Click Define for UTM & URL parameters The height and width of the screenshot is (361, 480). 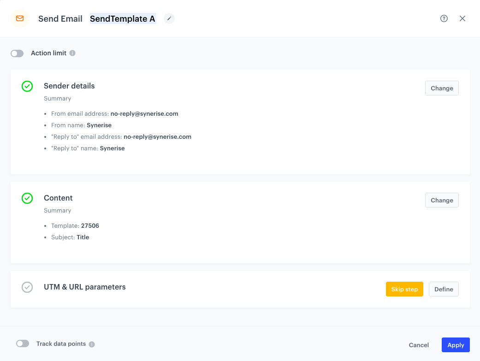443,289
